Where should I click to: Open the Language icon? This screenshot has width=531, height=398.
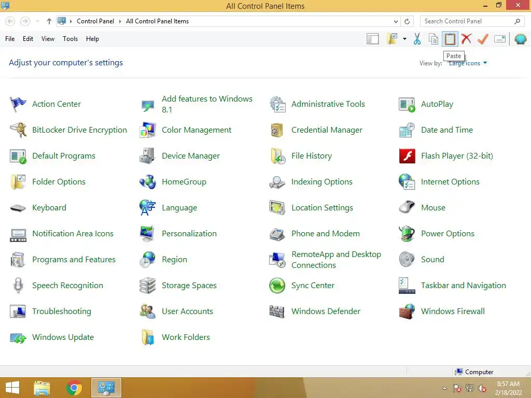147,207
